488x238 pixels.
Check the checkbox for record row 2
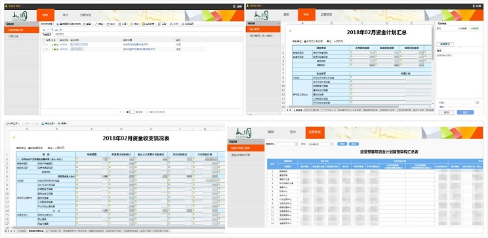(x=44, y=49)
